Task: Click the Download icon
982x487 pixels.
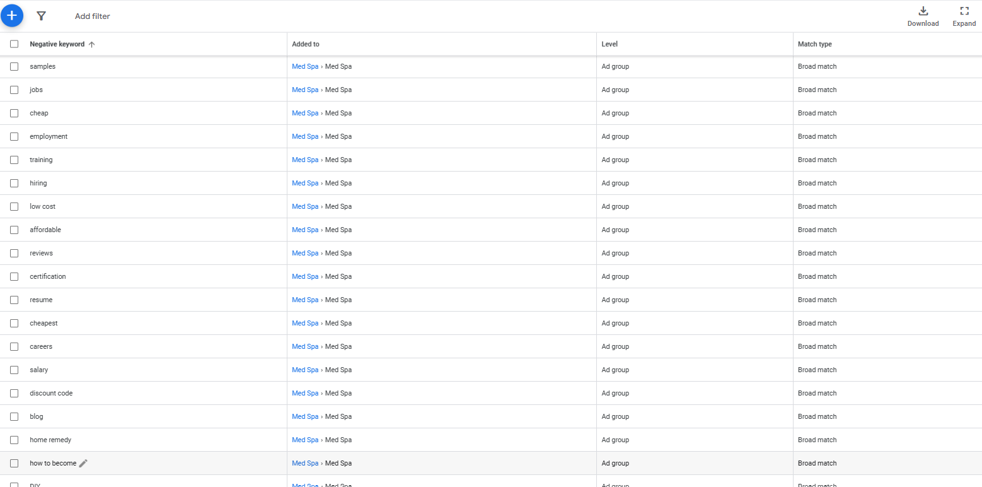Action: (923, 11)
